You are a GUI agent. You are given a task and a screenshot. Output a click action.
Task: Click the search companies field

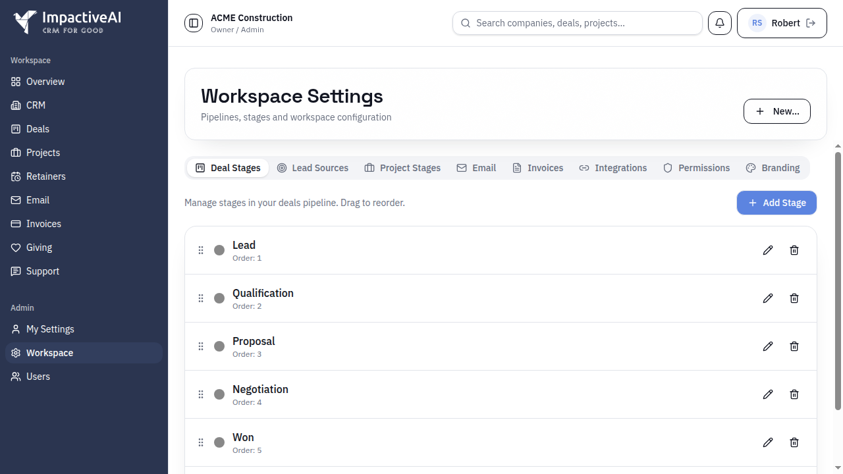click(x=578, y=22)
